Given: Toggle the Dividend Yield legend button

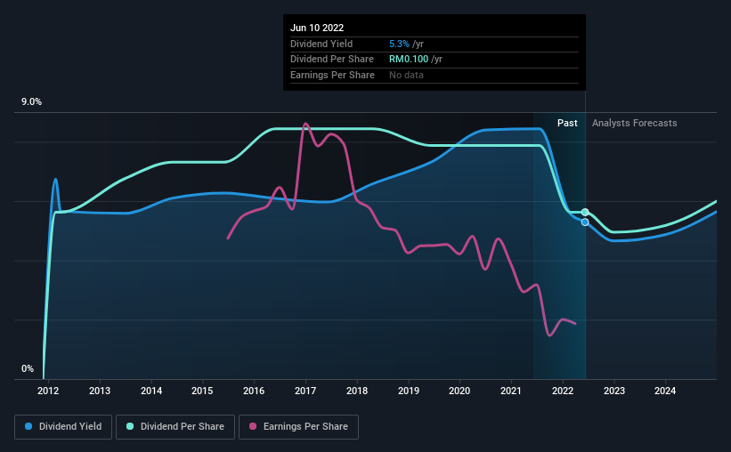Looking at the screenshot, I should pyautogui.click(x=63, y=427).
